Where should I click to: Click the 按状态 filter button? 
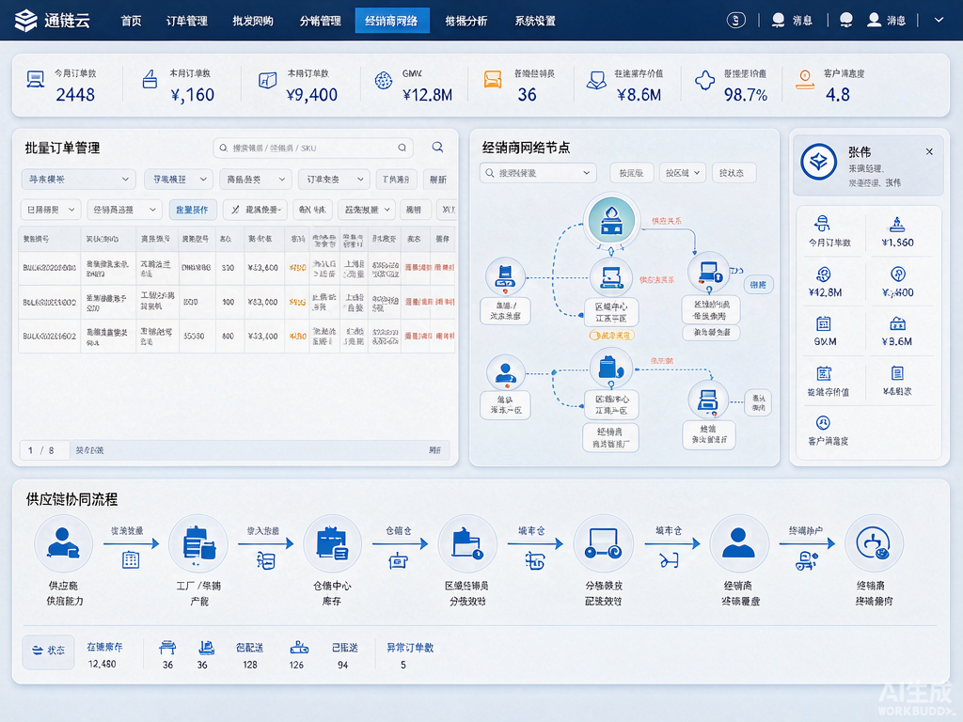(732, 173)
